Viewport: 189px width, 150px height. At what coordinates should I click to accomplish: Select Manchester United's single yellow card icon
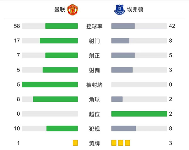[75, 143]
